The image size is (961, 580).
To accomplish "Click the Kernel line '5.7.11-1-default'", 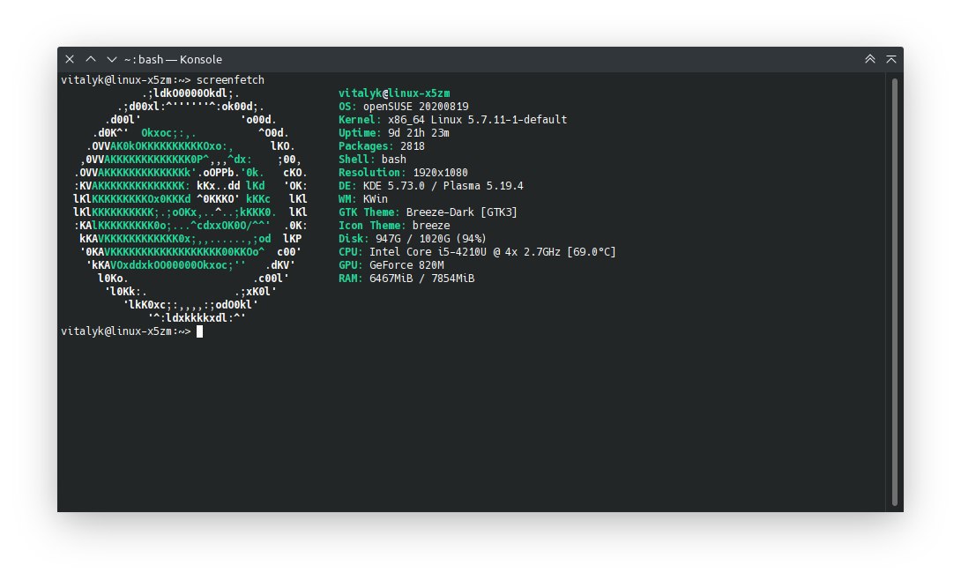I will click(x=518, y=119).
